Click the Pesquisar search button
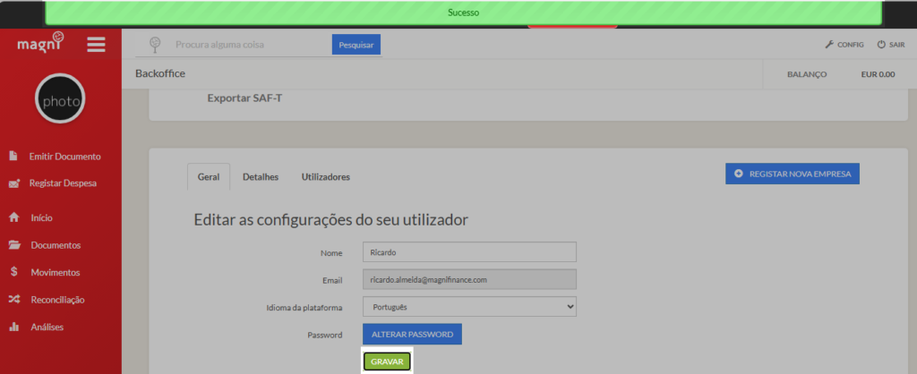917x374 pixels. click(x=356, y=44)
